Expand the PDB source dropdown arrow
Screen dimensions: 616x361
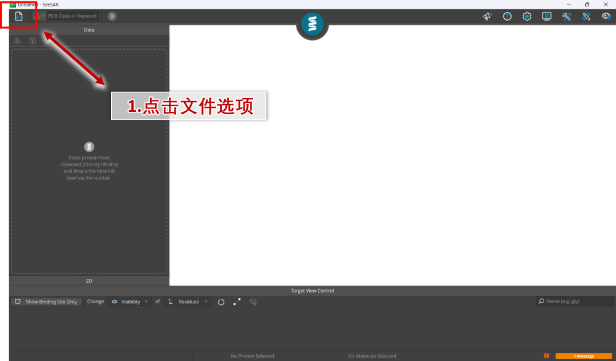point(43,16)
